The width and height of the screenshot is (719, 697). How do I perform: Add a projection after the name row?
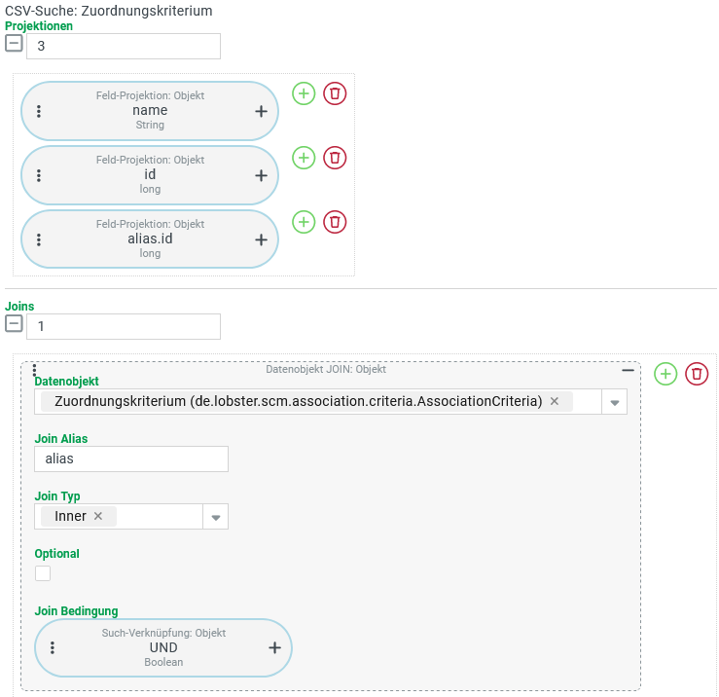click(304, 93)
